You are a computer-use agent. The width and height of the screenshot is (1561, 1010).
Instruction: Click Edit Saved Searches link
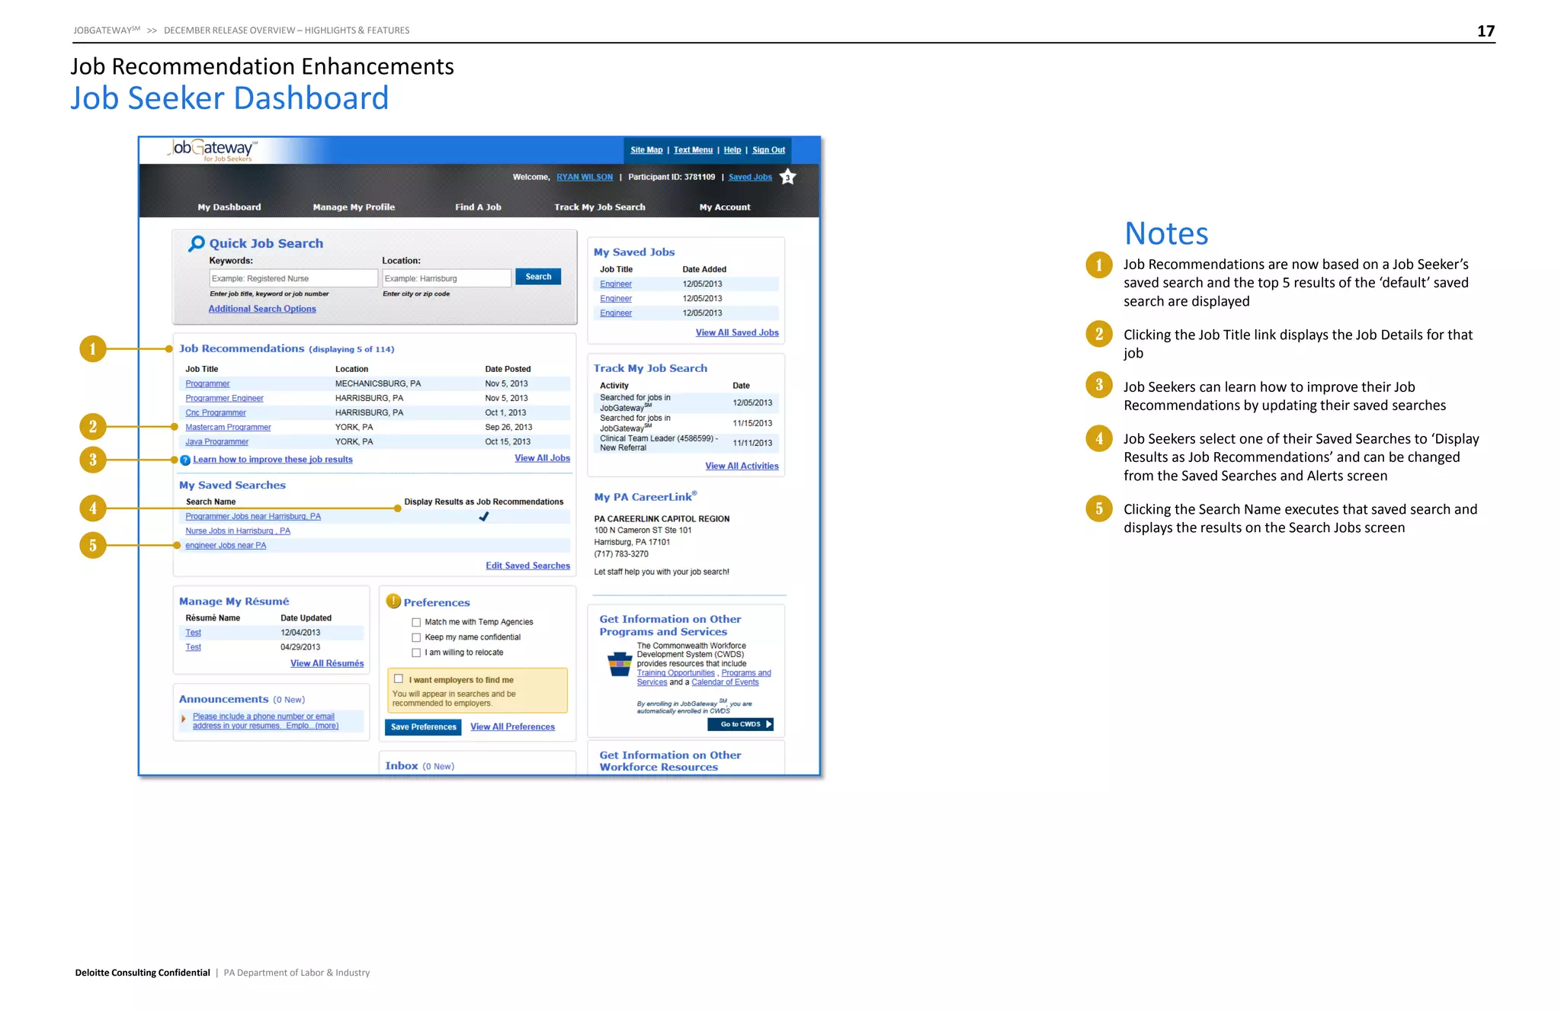pyautogui.click(x=527, y=566)
